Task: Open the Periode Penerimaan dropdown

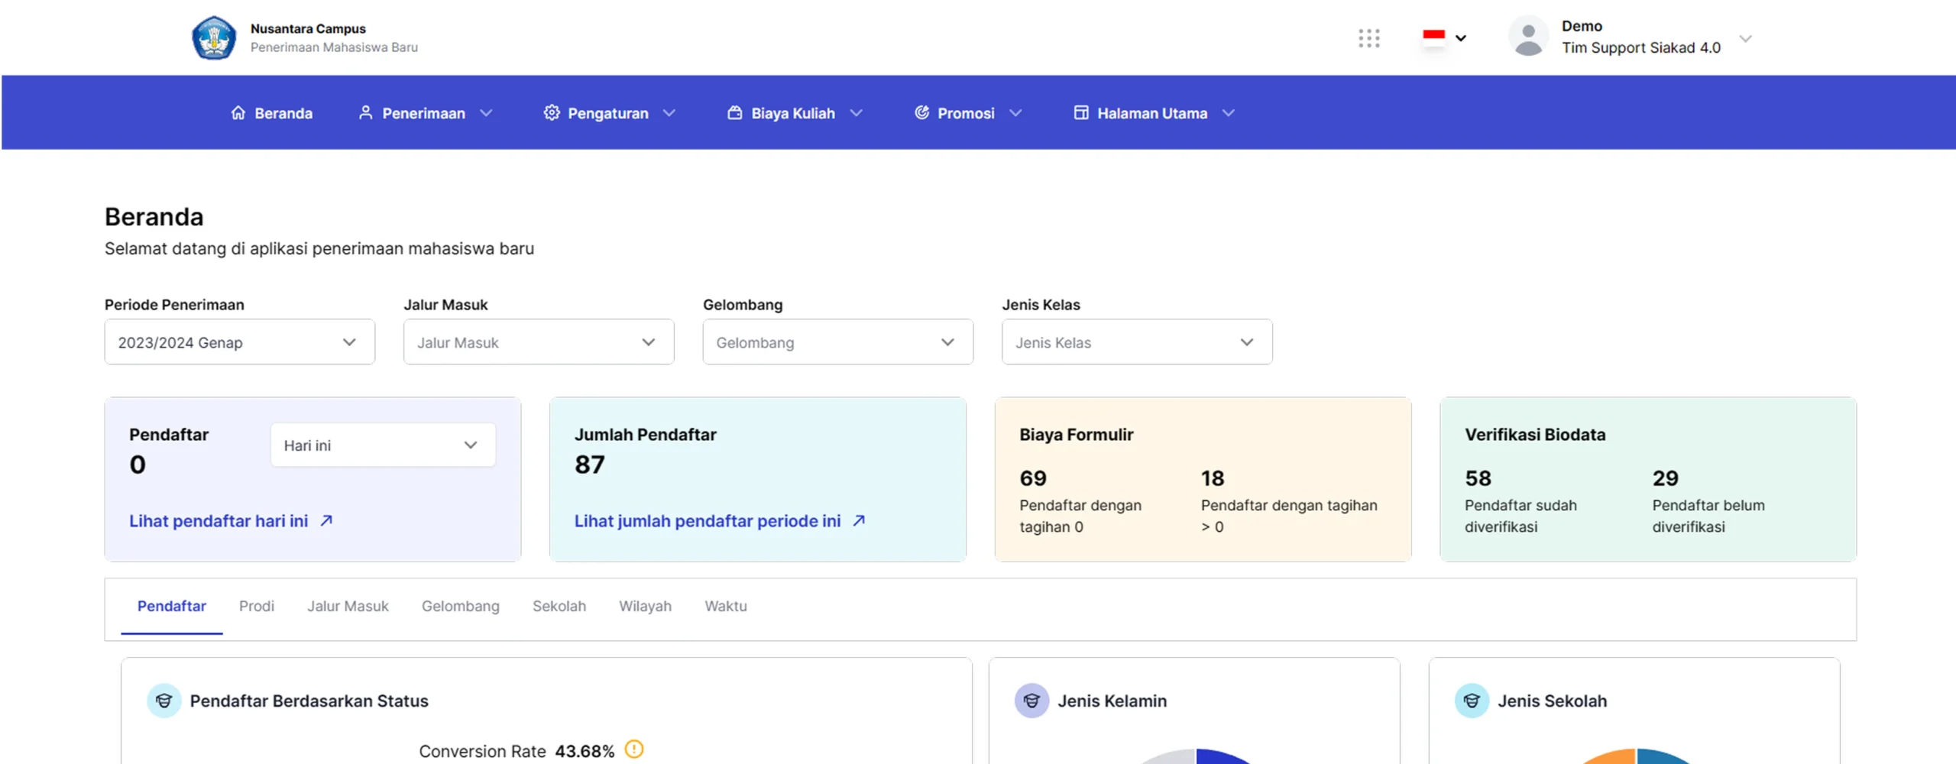Action: (239, 342)
